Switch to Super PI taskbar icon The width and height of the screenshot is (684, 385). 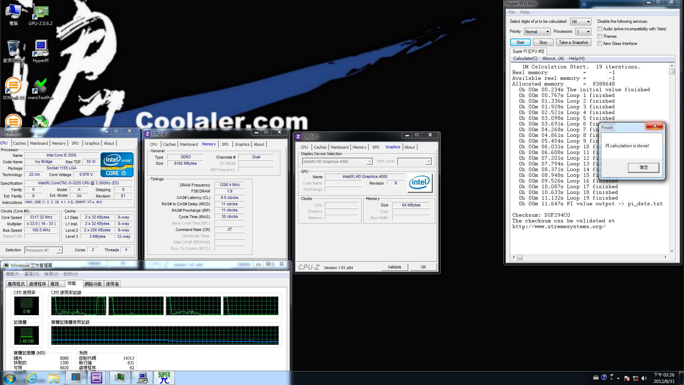pos(164,378)
